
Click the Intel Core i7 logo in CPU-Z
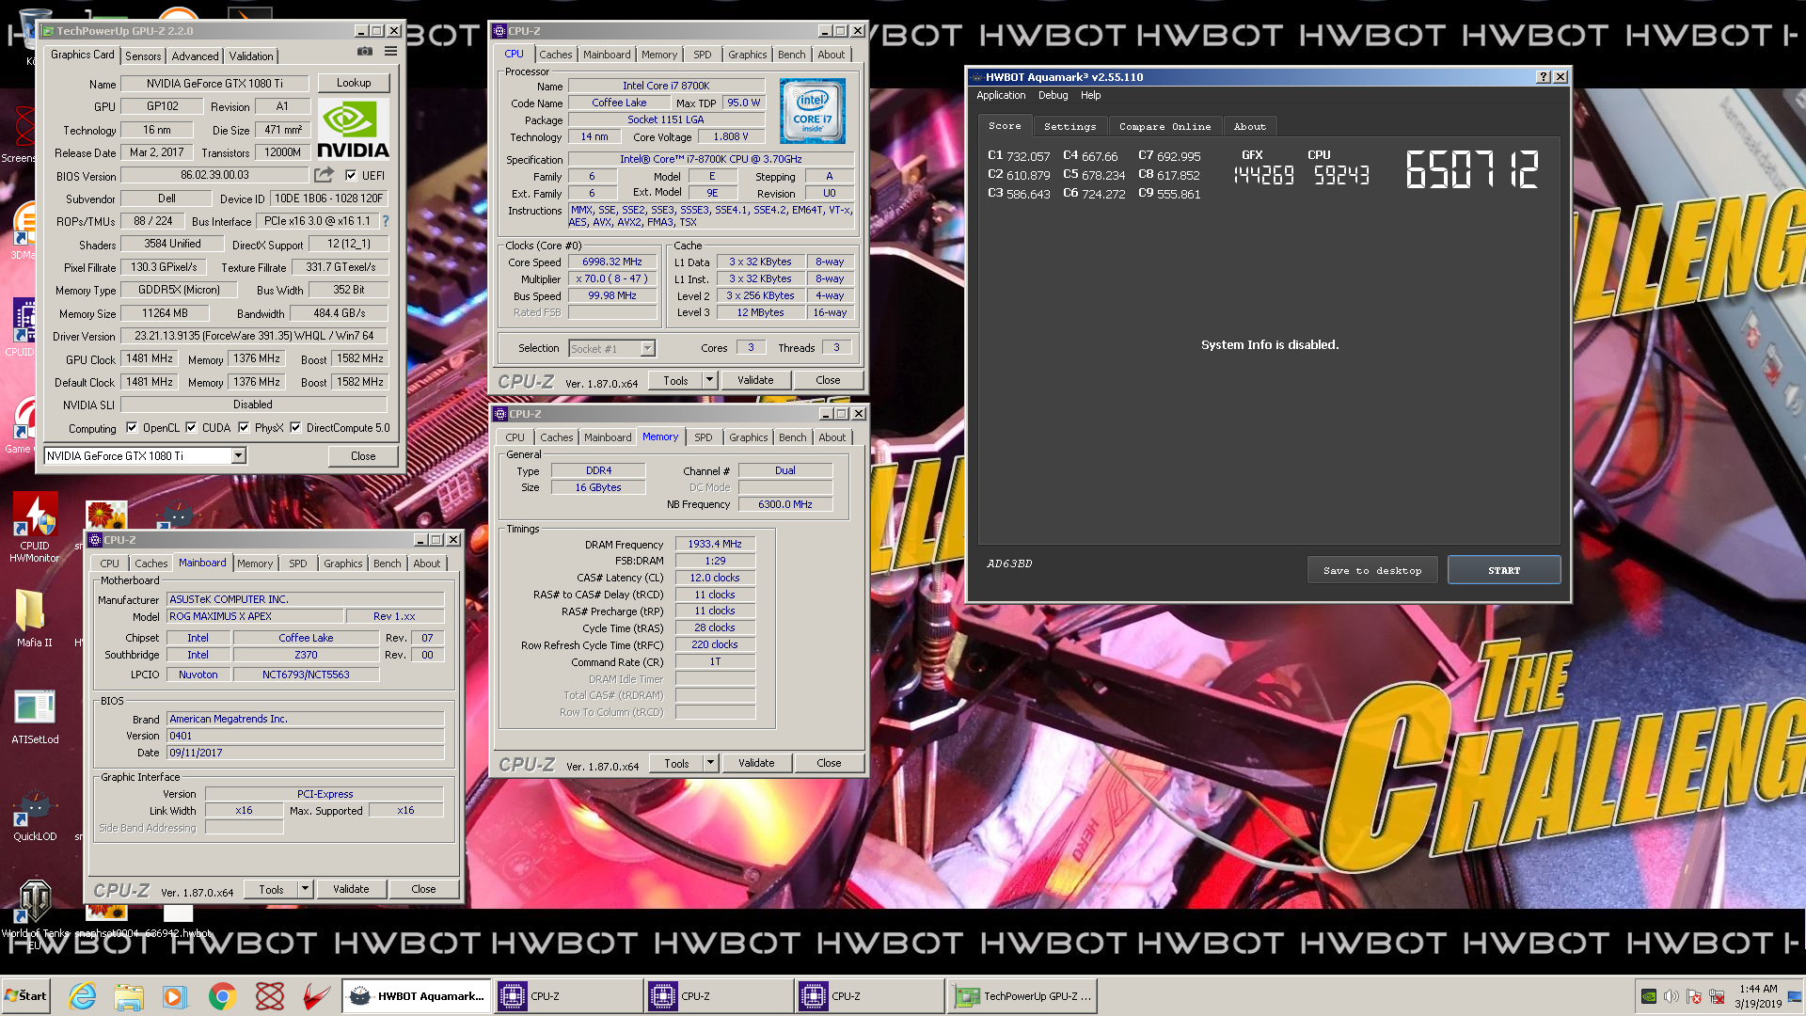(813, 111)
